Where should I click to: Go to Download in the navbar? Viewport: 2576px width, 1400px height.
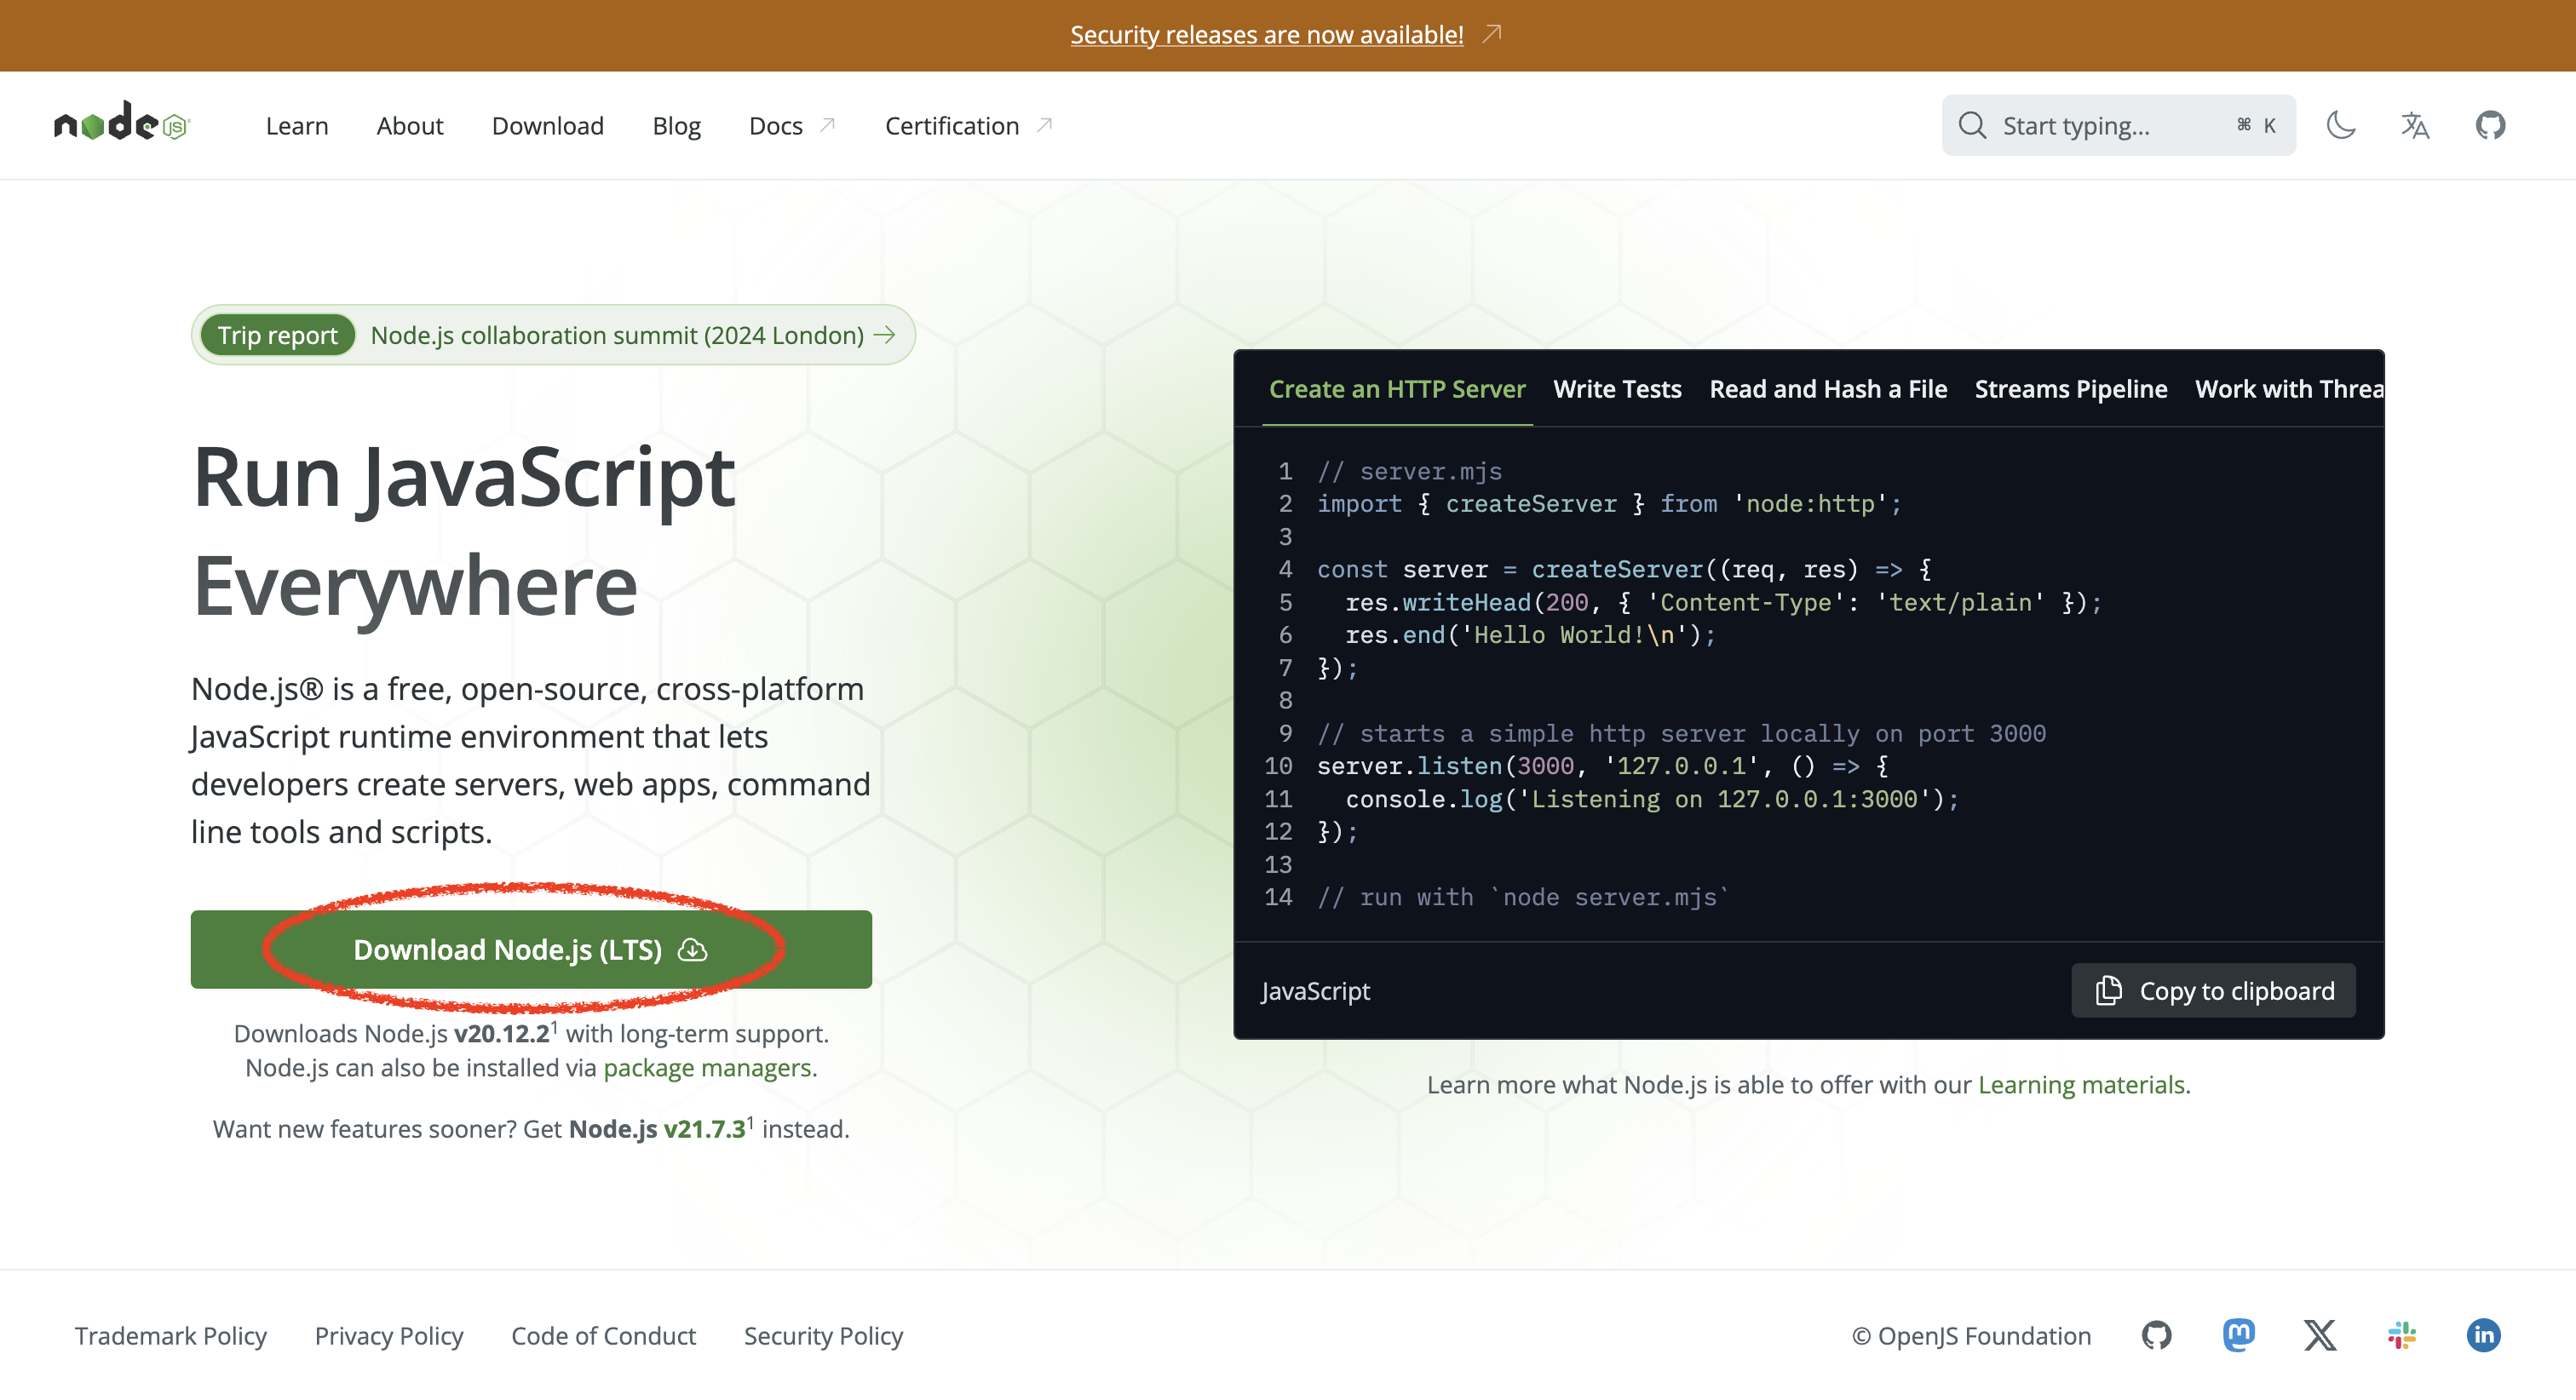point(548,126)
